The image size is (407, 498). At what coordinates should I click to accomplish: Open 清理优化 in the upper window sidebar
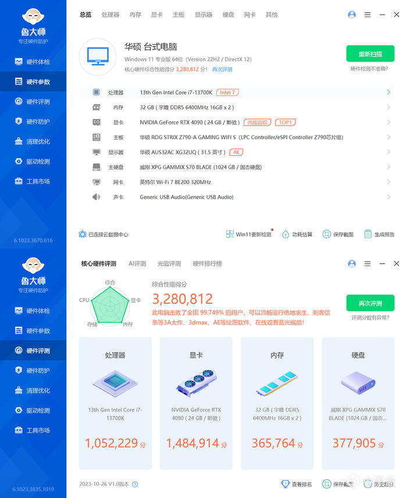click(x=33, y=141)
